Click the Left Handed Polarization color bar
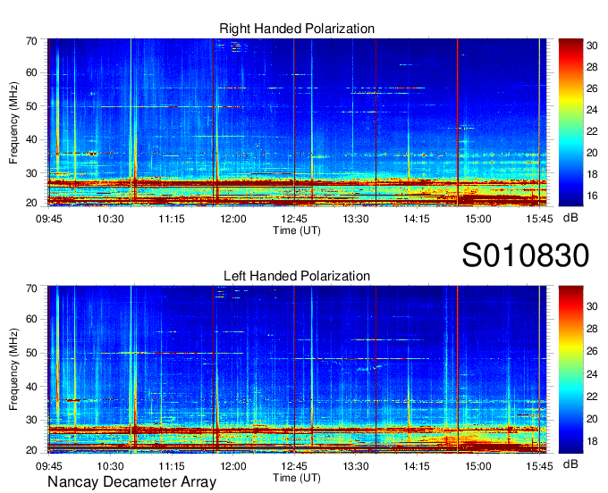Viewport: 608px width, 493px height. click(570, 370)
